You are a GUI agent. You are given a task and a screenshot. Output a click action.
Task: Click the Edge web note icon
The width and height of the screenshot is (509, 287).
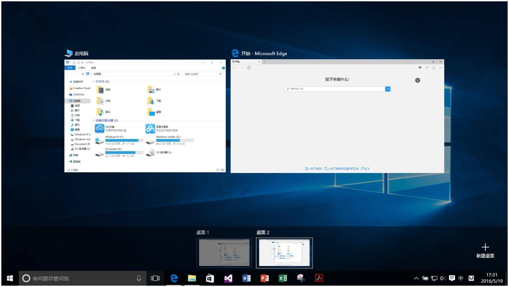pos(427,68)
